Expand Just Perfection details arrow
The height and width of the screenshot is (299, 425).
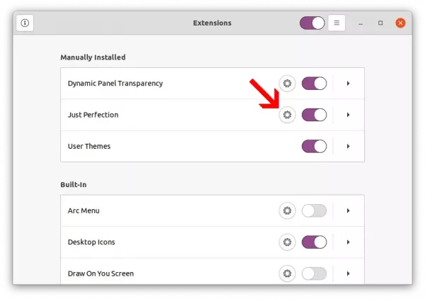click(348, 115)
